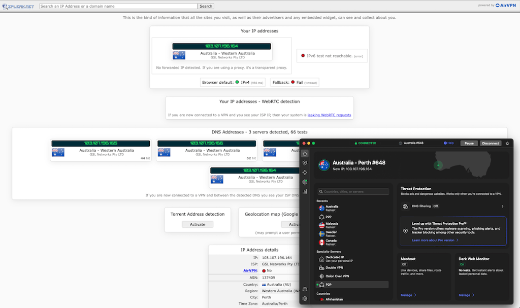This screenshot has height=308, width=520.
Task: Toggle the Dark Web Monitor On badge
Action: click(462, 264)
